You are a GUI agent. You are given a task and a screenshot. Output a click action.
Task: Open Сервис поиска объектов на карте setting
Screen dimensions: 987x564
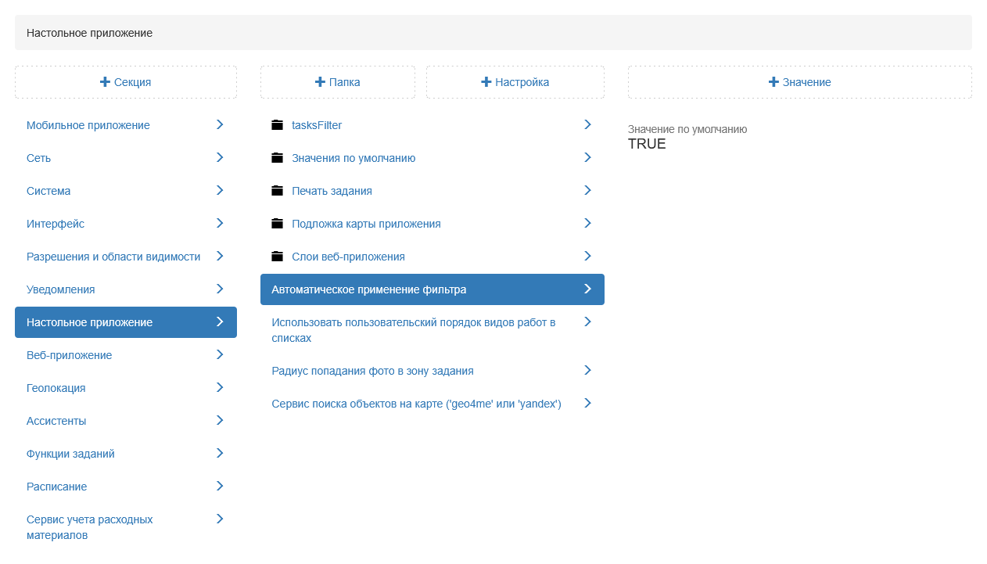pyautogui.click(x=416, y=404)
